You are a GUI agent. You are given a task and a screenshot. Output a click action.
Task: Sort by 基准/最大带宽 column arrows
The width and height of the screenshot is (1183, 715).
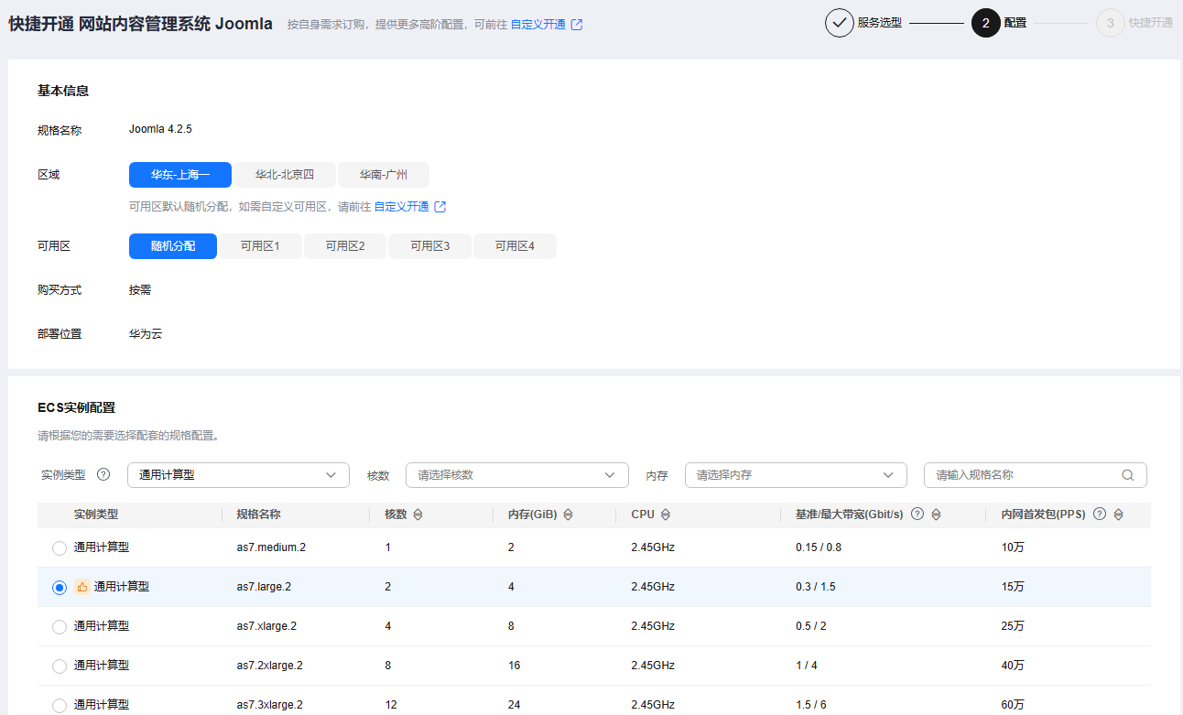(x=936, y=515)
